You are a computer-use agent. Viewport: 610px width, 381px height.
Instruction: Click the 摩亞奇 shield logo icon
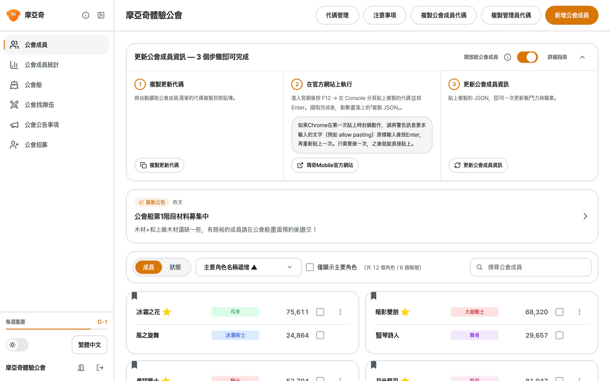[13, 15]
